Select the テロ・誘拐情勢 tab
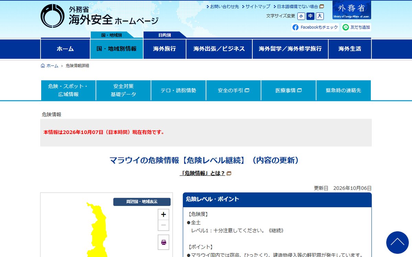412x257 pixels. coord(179,90)
